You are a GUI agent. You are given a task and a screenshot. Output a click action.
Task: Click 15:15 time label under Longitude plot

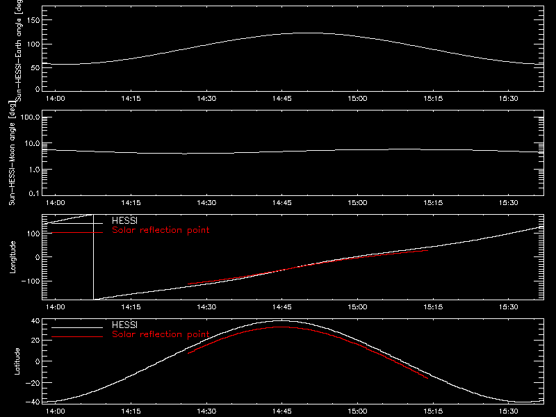tap(433, 306)
